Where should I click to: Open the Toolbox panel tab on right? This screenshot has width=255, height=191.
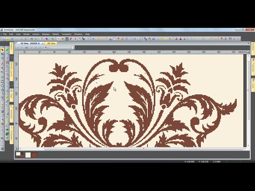click(x=253, y=49)
